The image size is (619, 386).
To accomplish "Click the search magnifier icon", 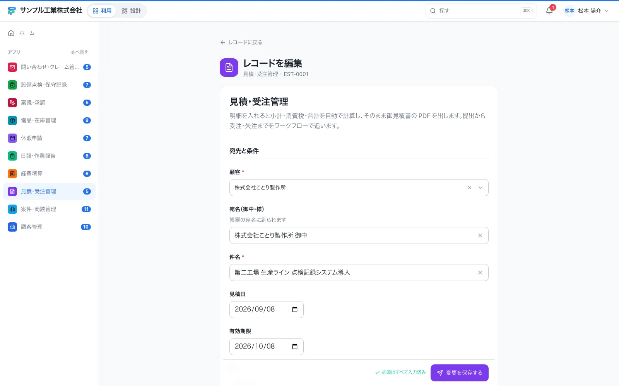I will click(x=433, y=11).
